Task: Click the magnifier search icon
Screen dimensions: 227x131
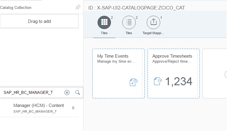Action: tap(78, 92)
